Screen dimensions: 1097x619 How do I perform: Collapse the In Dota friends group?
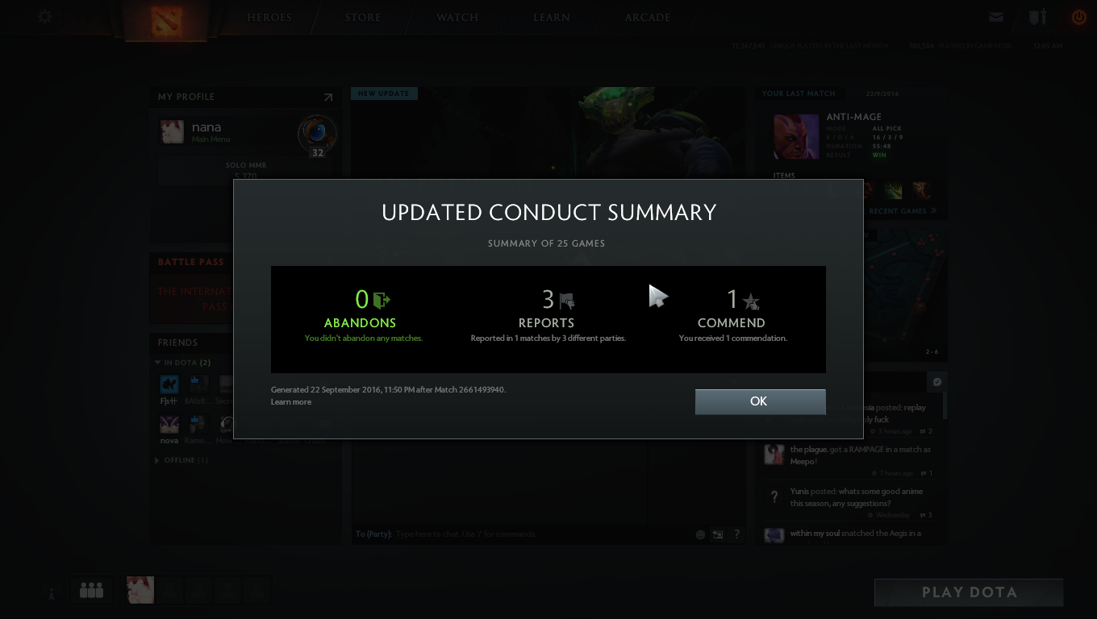click(184, 363)
